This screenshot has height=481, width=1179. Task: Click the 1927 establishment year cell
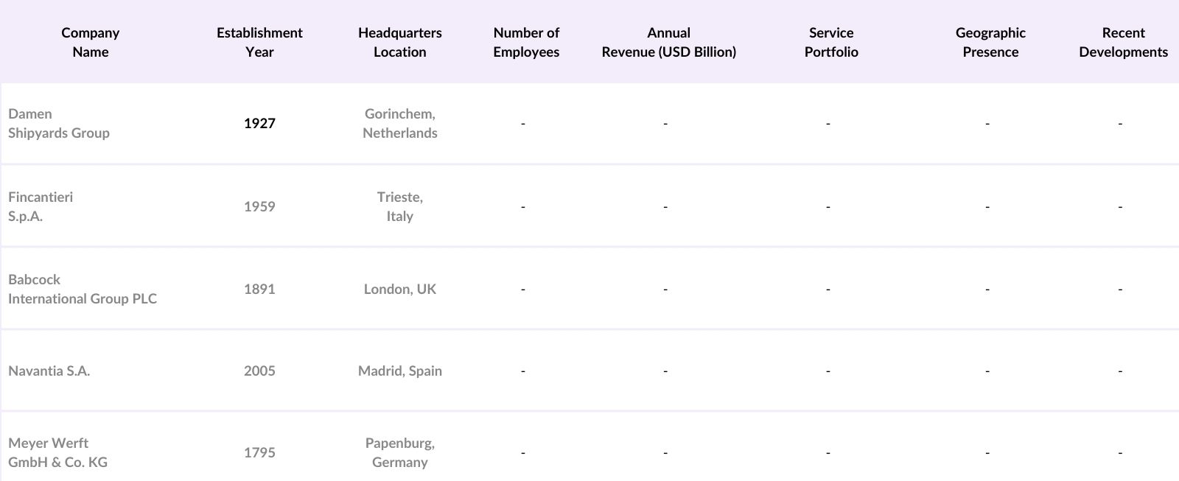(x=259, y=123)
